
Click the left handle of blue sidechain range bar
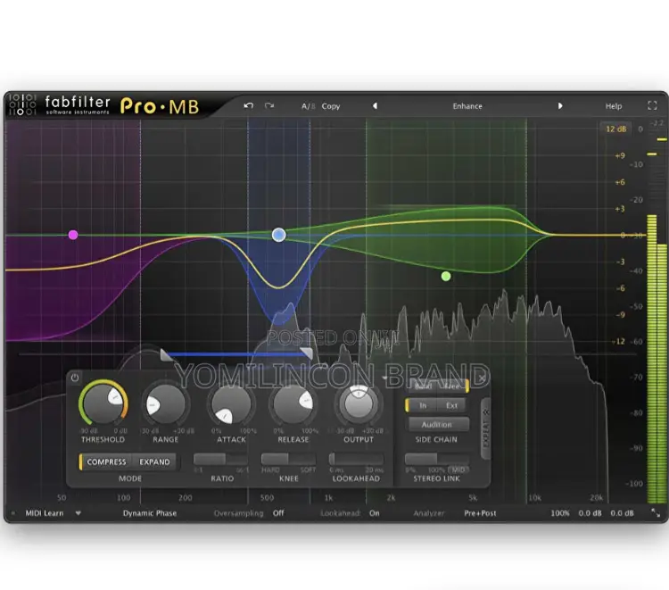coord(166,354)
